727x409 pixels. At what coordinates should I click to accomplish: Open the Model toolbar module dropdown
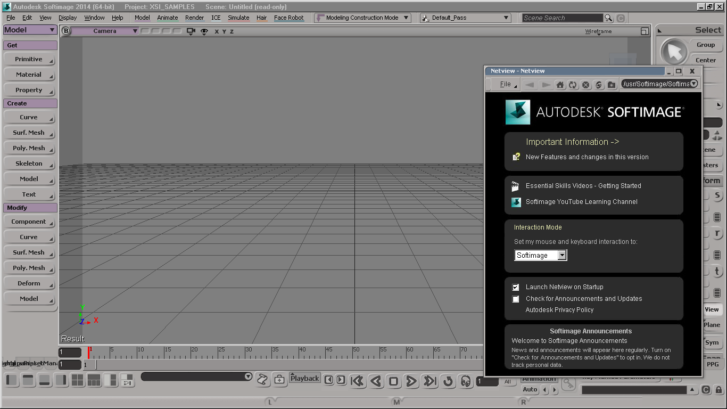point(30,30)
